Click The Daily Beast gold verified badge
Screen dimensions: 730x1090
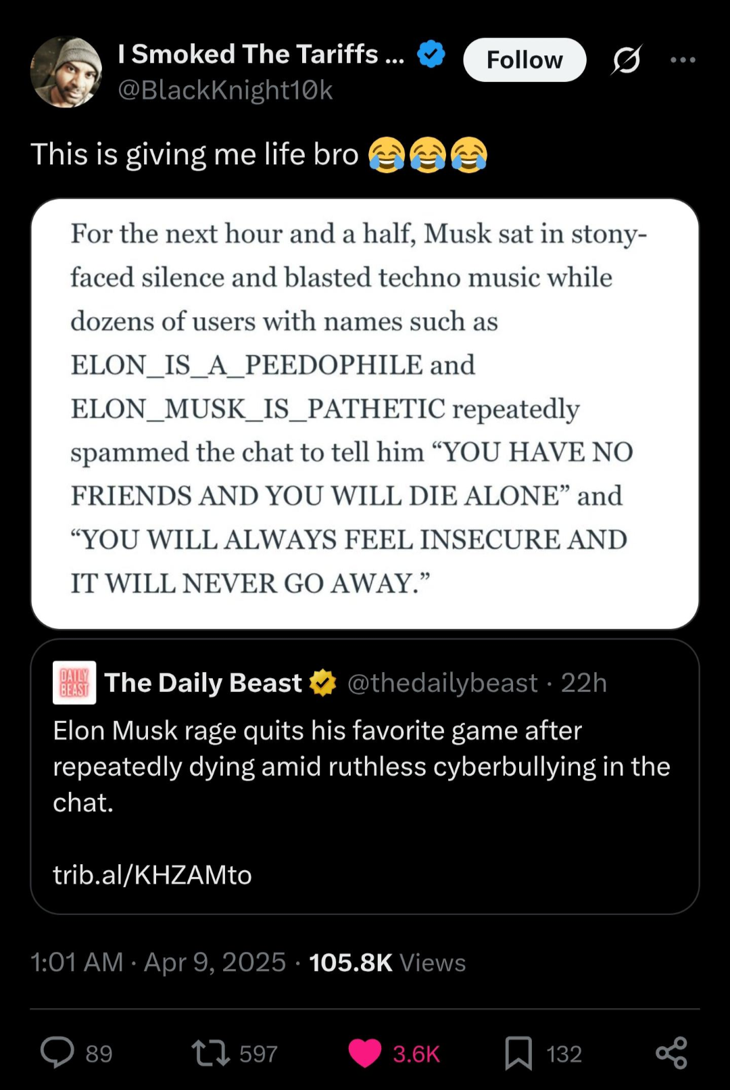click(323, 683)
